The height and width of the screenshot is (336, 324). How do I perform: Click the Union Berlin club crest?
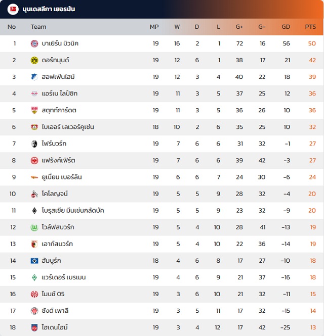pos(34,177)
